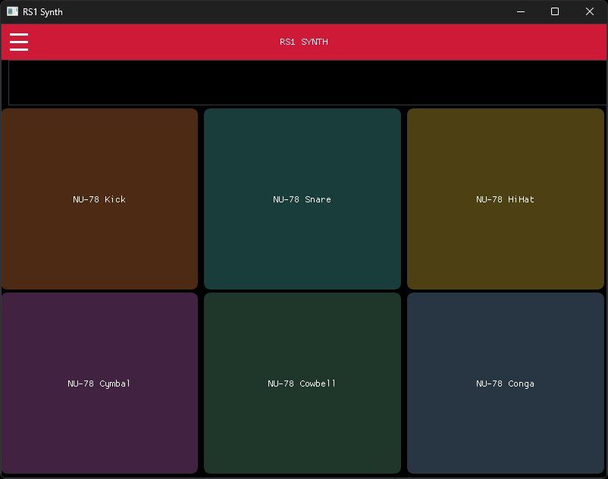Click the RS1 Synth app icon in title bar
Screen dimensions: 608x479
(12, 11)
